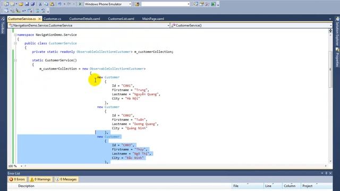Open the Properties side tab
Viewport: 340px width, 191px height.
pos(337,57)
